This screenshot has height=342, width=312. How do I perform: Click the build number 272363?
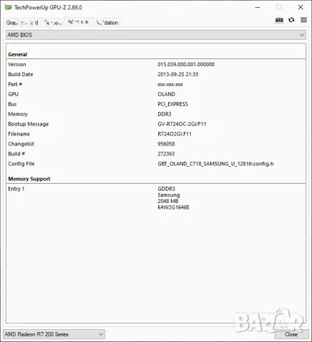(166, 154)
